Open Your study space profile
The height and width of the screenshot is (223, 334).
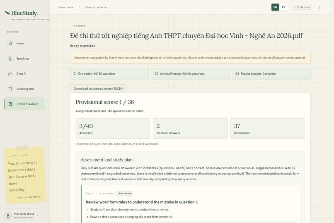[x=25, y=216]
